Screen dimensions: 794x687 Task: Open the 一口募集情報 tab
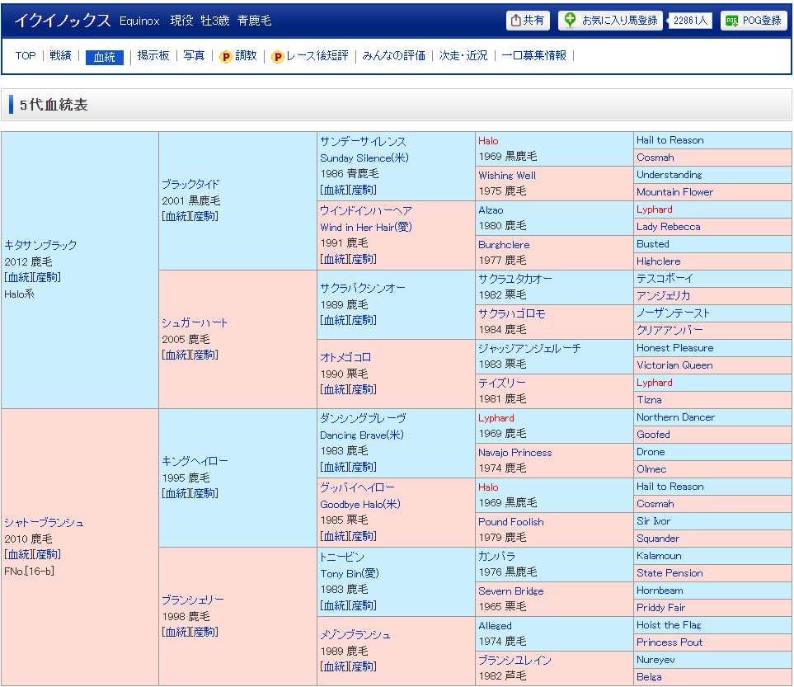tap(534, 56)
